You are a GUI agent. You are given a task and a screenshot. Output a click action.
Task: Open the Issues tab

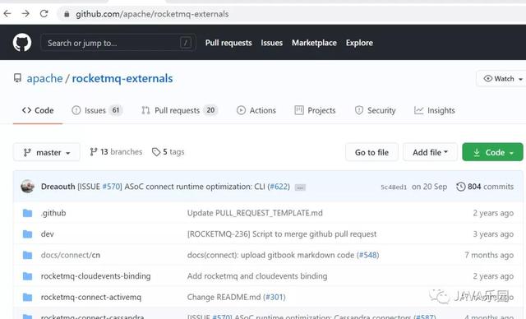coord(97,110)
